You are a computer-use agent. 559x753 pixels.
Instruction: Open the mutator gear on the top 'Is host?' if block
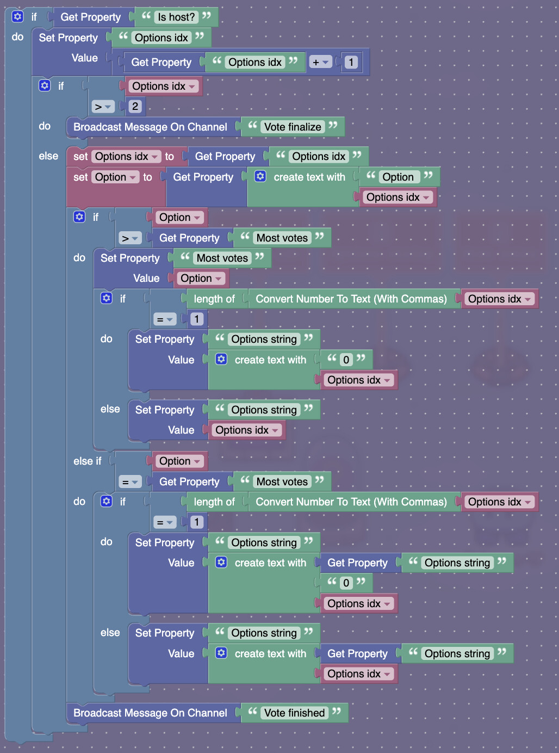click(x=18, y=16)
